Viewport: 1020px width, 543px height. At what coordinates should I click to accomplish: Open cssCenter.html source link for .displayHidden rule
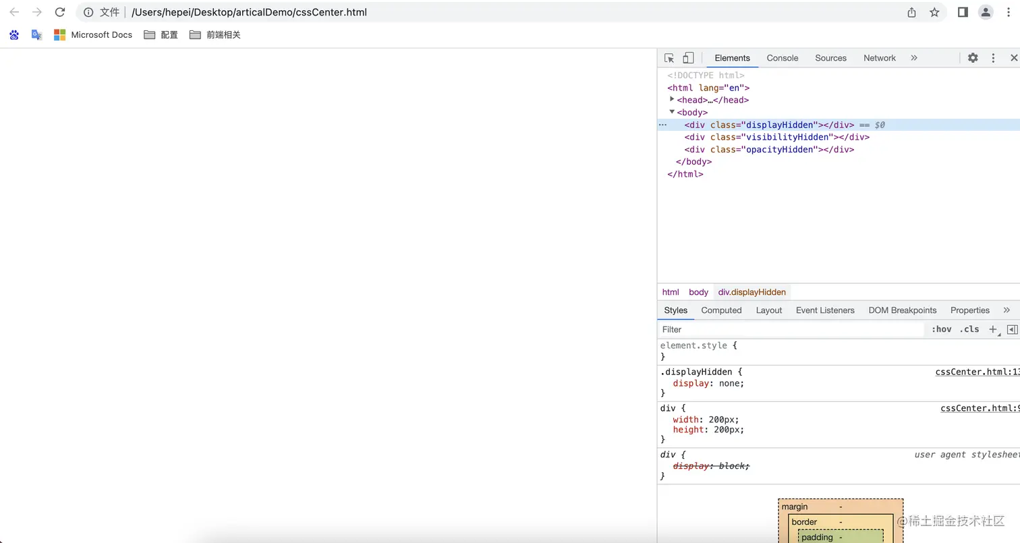[x=978, y=372]
